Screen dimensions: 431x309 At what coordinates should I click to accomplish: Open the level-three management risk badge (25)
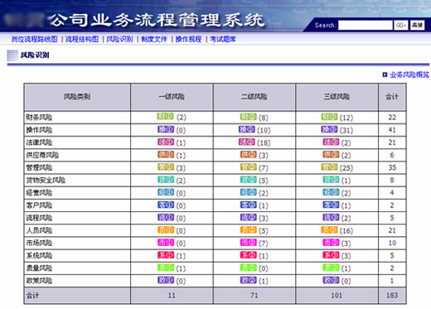tap(329, 167)
